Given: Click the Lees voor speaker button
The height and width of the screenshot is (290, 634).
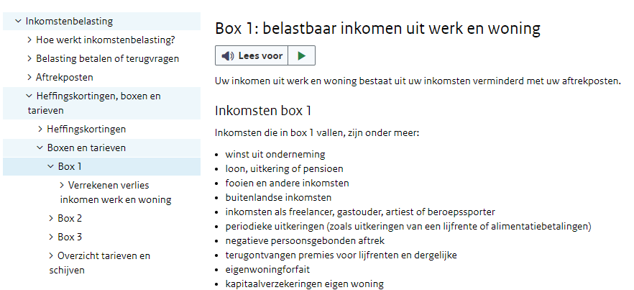Looking at the screenshot, I should pos(252,56).
